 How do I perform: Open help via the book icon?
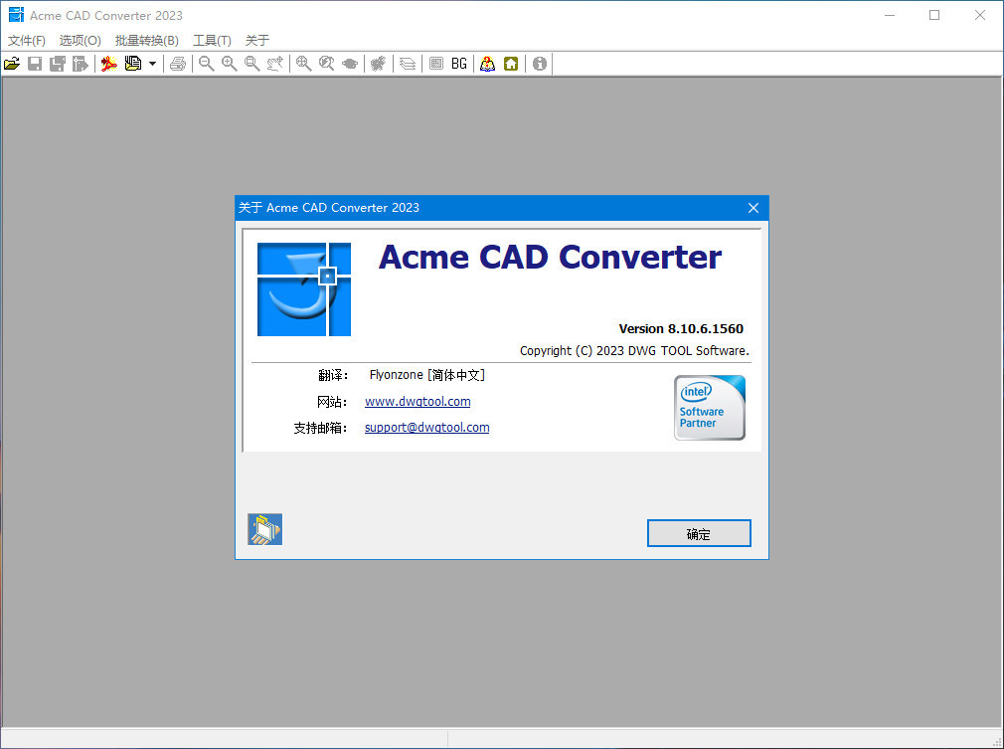pyautogui.click(x=486, y=63)
